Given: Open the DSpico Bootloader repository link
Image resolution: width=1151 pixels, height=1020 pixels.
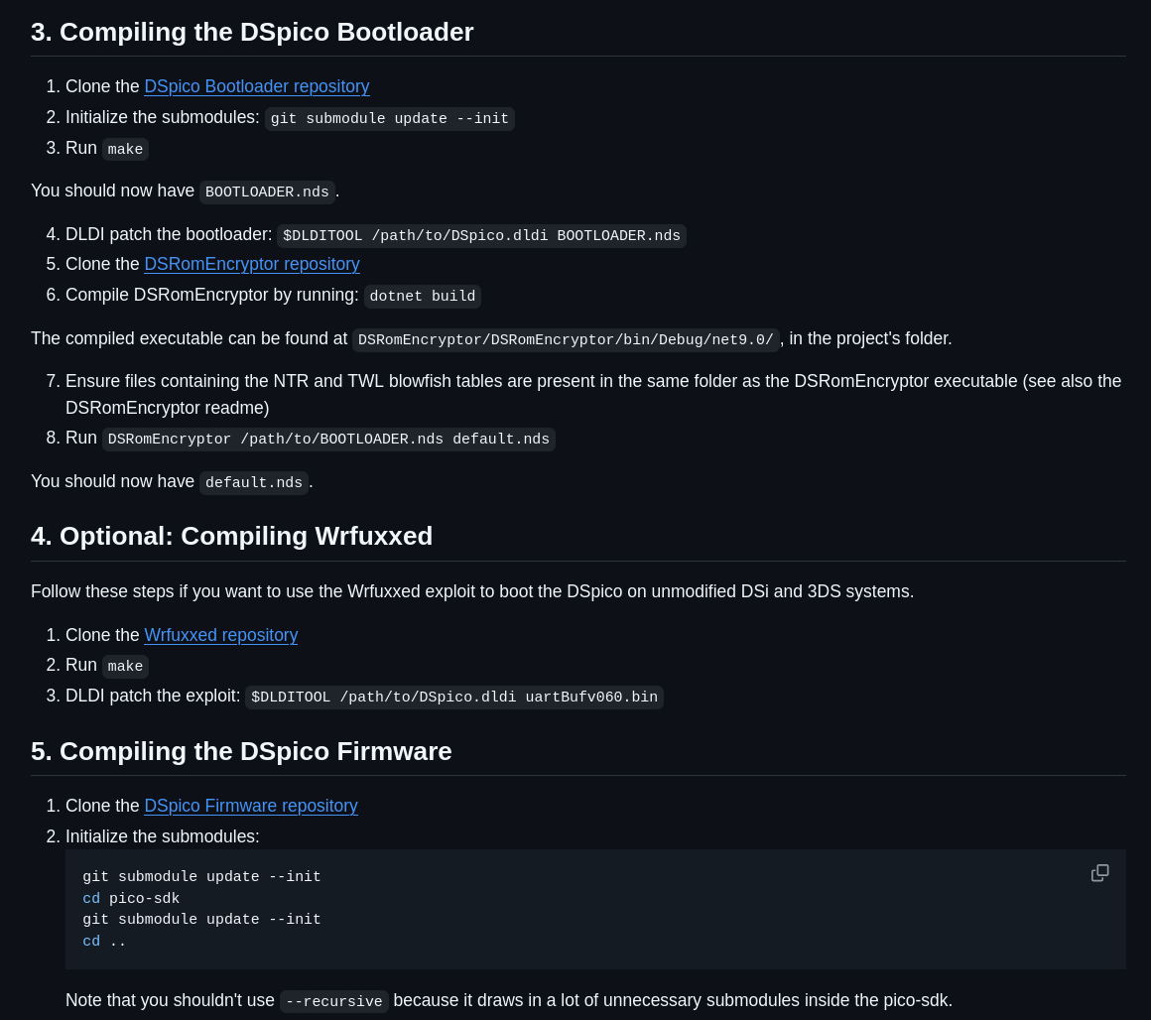Looking at the screenshot, I should tap(257, 86).
